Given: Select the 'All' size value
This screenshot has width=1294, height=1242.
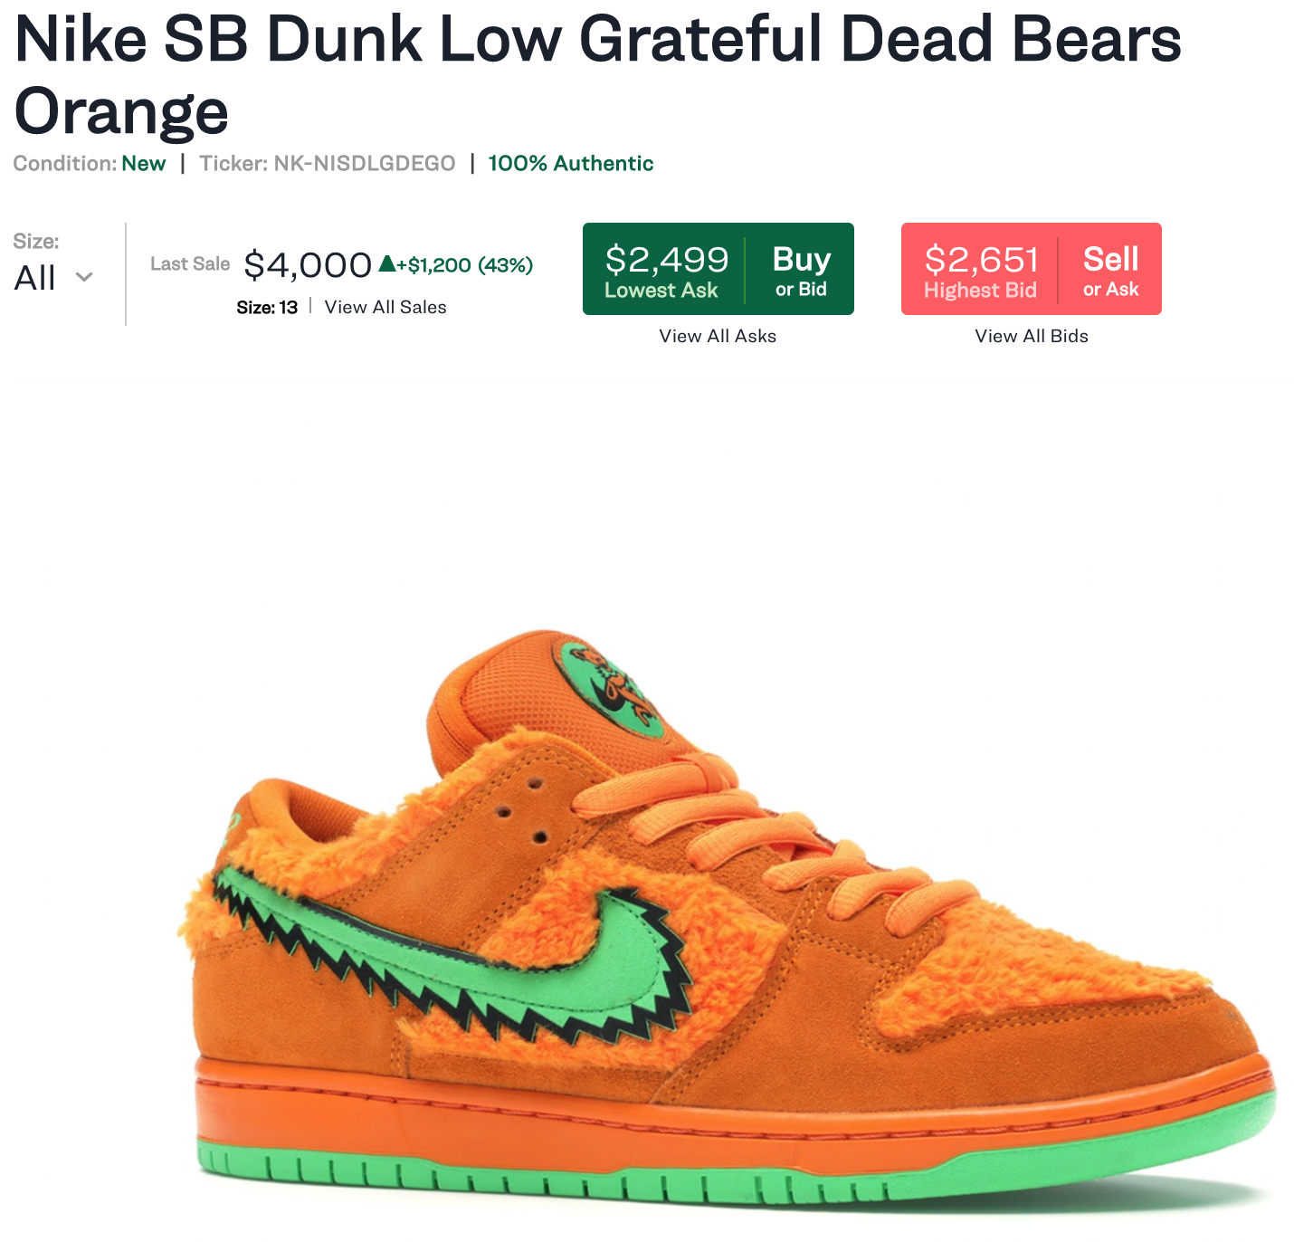Looking at the screenshot, I should pos(35,278).
